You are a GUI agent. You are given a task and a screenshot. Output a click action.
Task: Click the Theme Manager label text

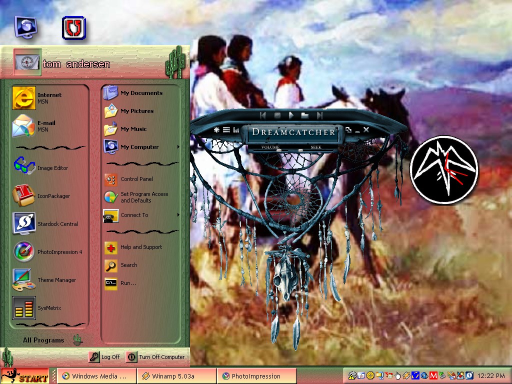tap(57, 280)
